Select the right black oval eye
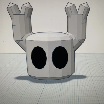104x104 pixels. [60, 57]
